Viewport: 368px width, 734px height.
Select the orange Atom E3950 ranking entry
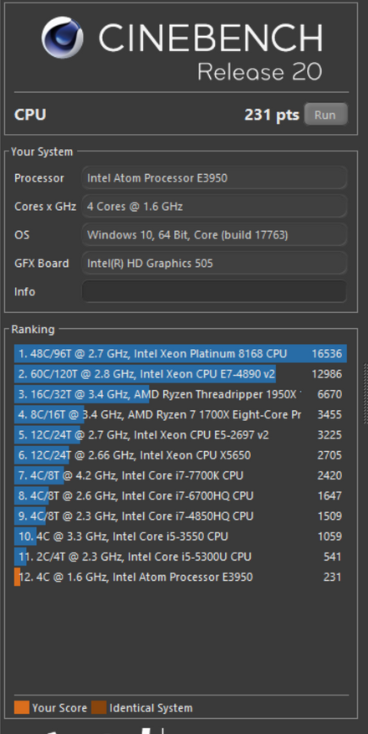(x=181, y=577)
